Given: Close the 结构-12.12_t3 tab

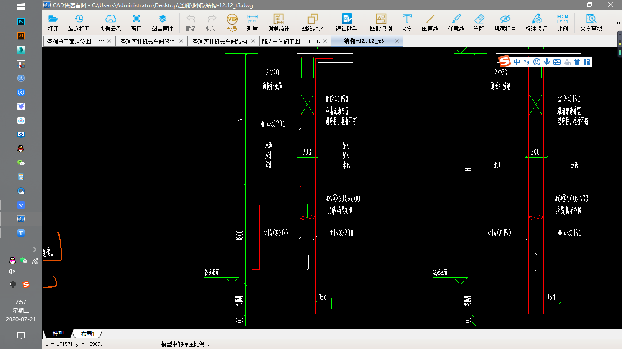Looking at the screenshot, I should [397, 41].
